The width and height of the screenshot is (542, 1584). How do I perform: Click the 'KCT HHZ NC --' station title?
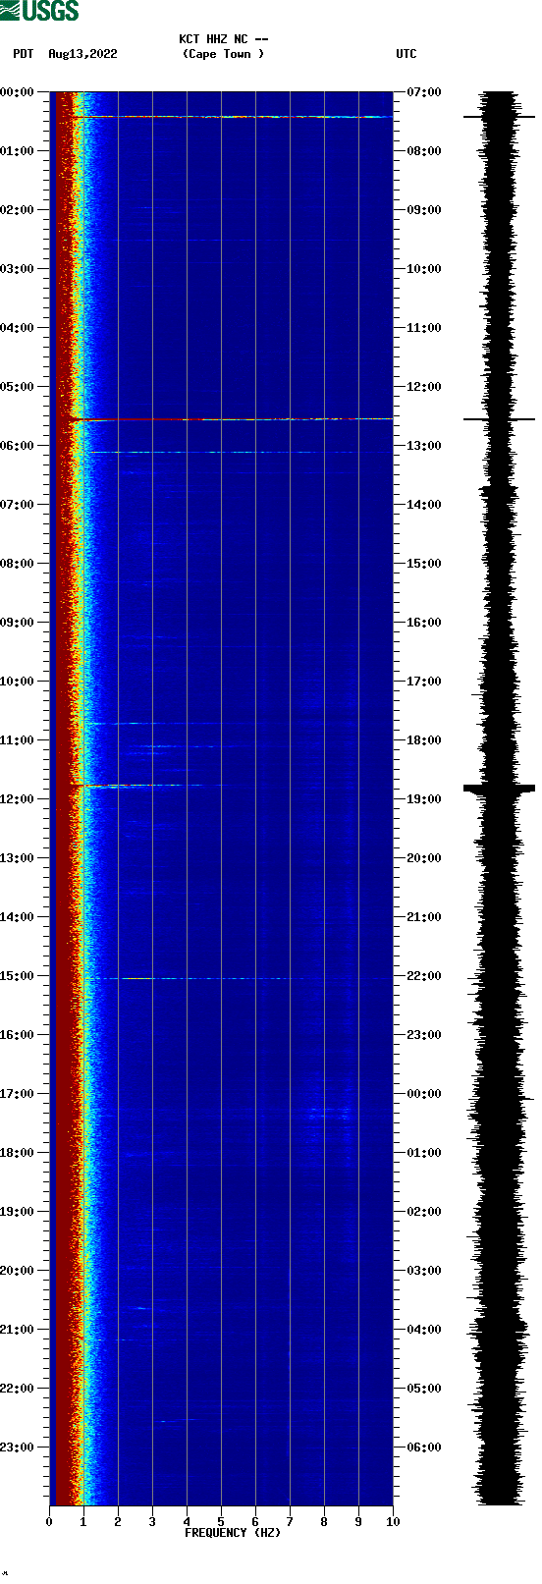click(224, 39)
